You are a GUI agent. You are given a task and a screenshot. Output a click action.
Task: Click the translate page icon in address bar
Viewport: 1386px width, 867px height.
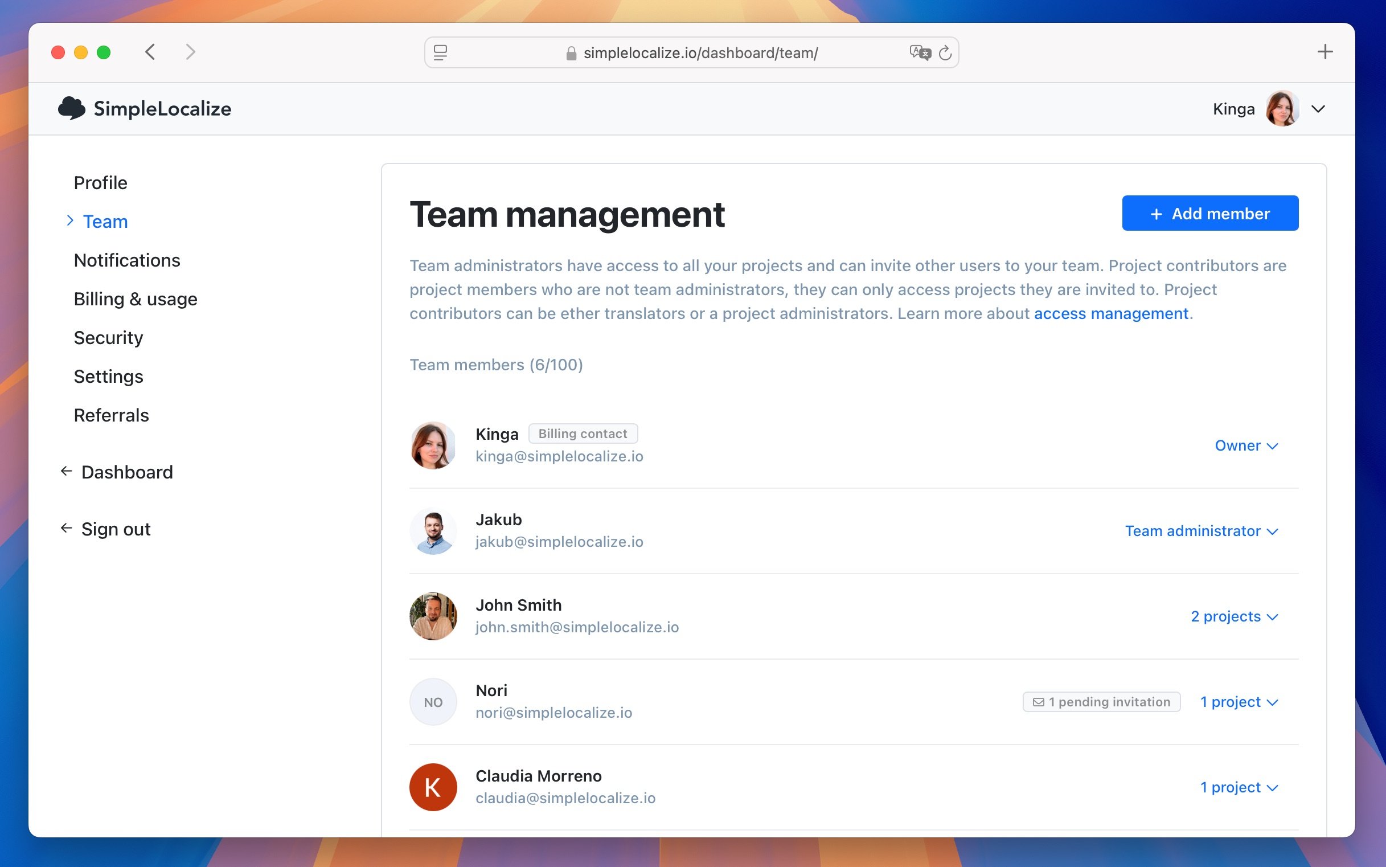click(x=920, y=53)
